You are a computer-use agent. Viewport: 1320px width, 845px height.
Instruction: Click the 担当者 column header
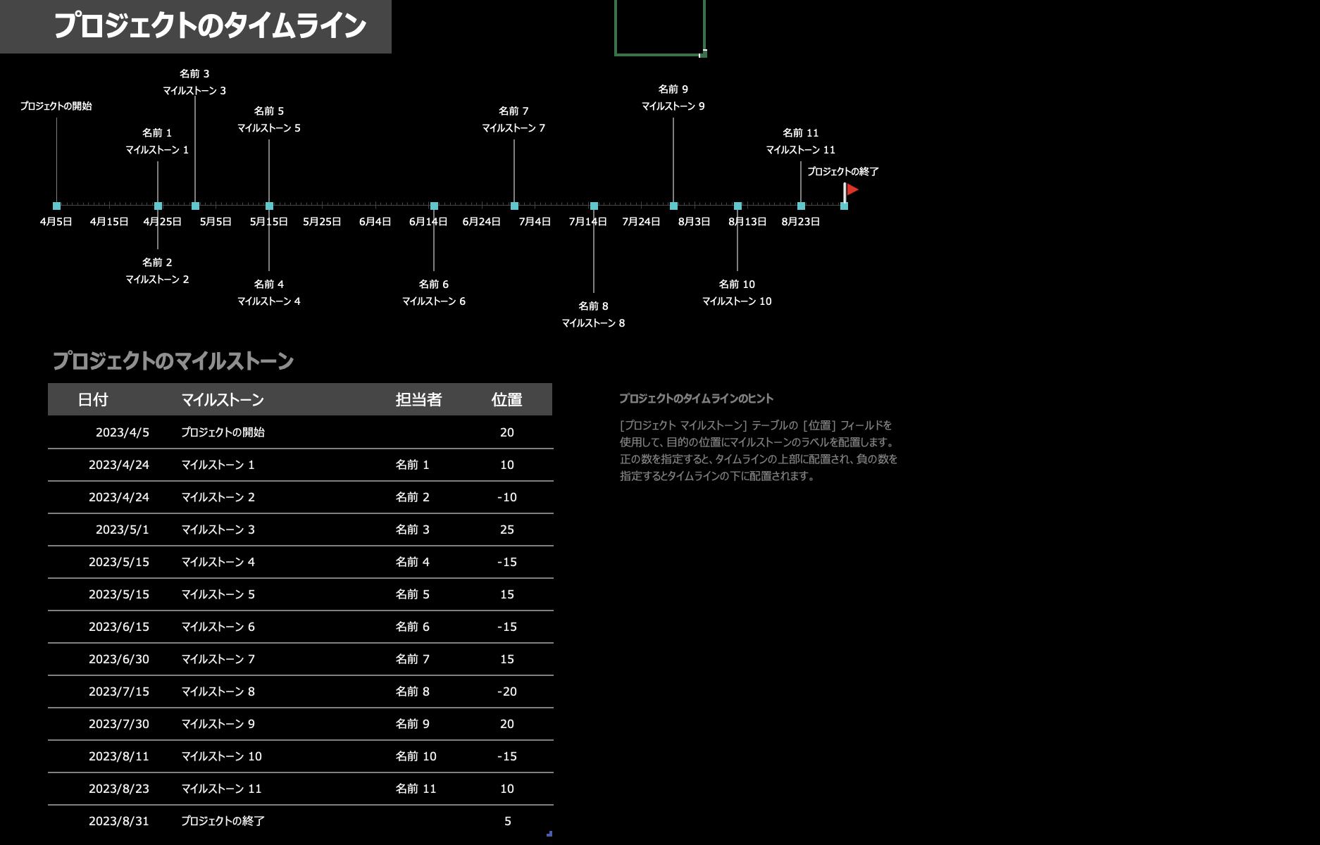click(418, 400)
